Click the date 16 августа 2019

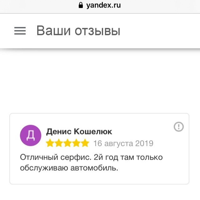123,143
